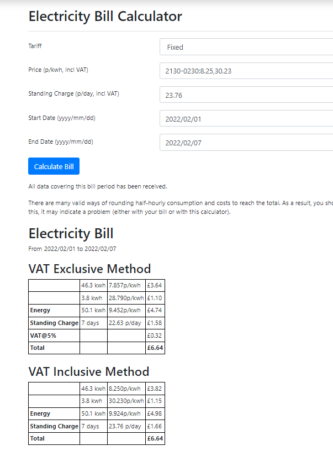Select the Start Date input field
333x456 pixels.
[x=246, y=119]
